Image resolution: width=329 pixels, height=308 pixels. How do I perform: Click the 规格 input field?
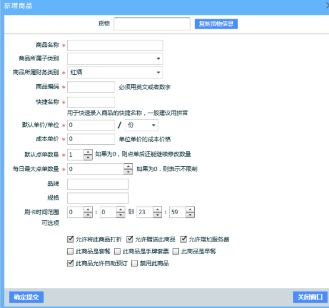click(98, 198)
